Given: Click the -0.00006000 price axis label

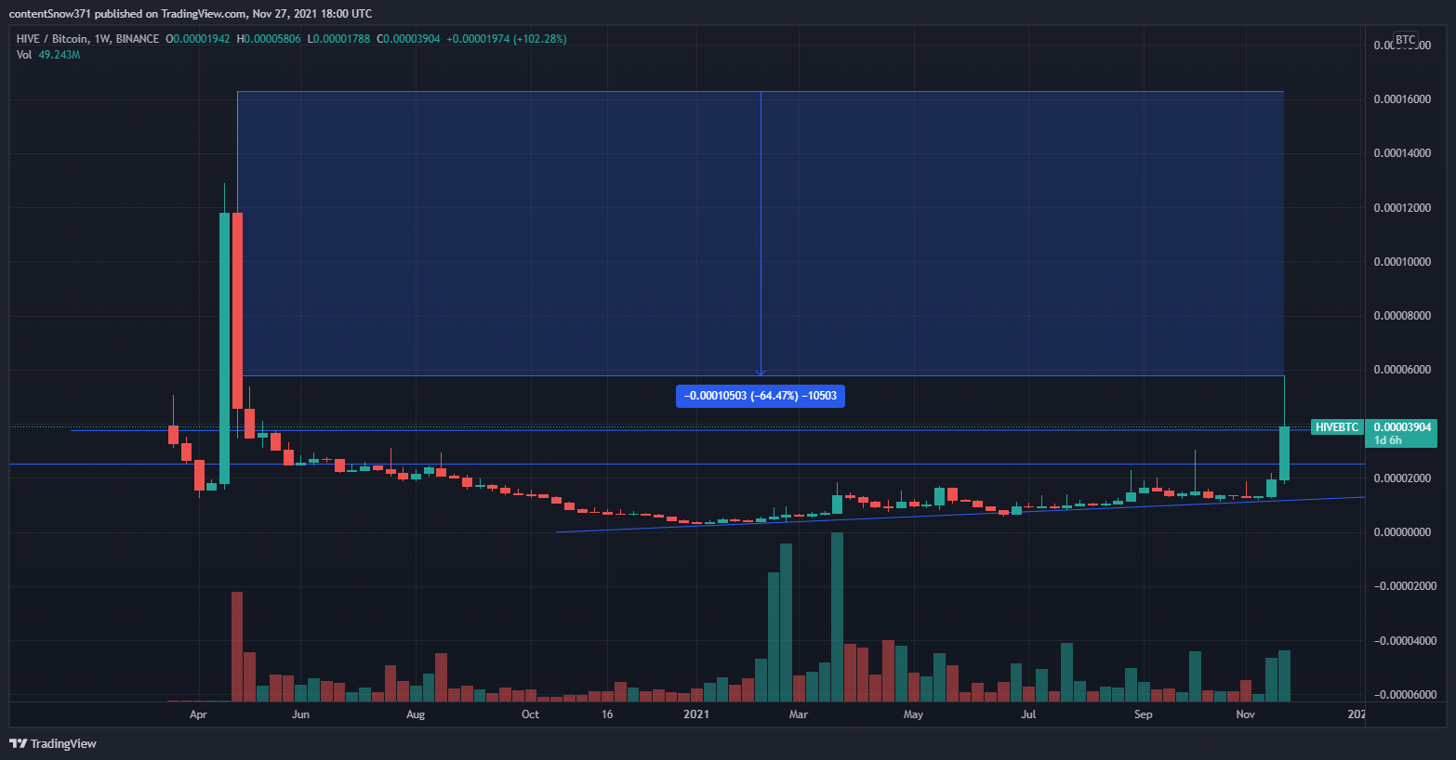Looking at the screenshot, I should [x=1405, y=695].
